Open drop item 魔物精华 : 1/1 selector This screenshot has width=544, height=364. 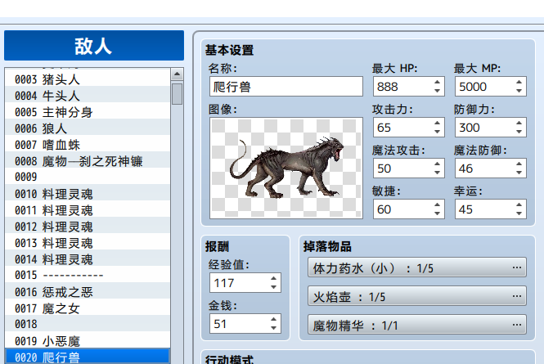coord(417,325)
